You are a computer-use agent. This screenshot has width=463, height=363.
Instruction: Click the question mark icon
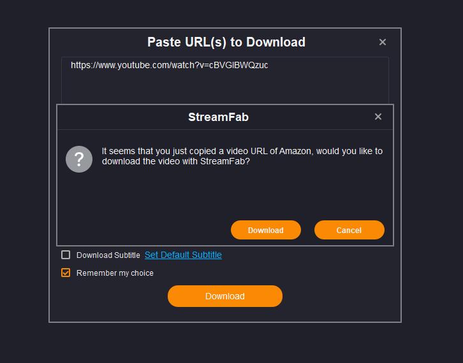coord(79,158)
